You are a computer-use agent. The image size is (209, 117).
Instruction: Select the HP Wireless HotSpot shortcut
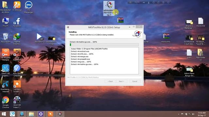(6, 55)
